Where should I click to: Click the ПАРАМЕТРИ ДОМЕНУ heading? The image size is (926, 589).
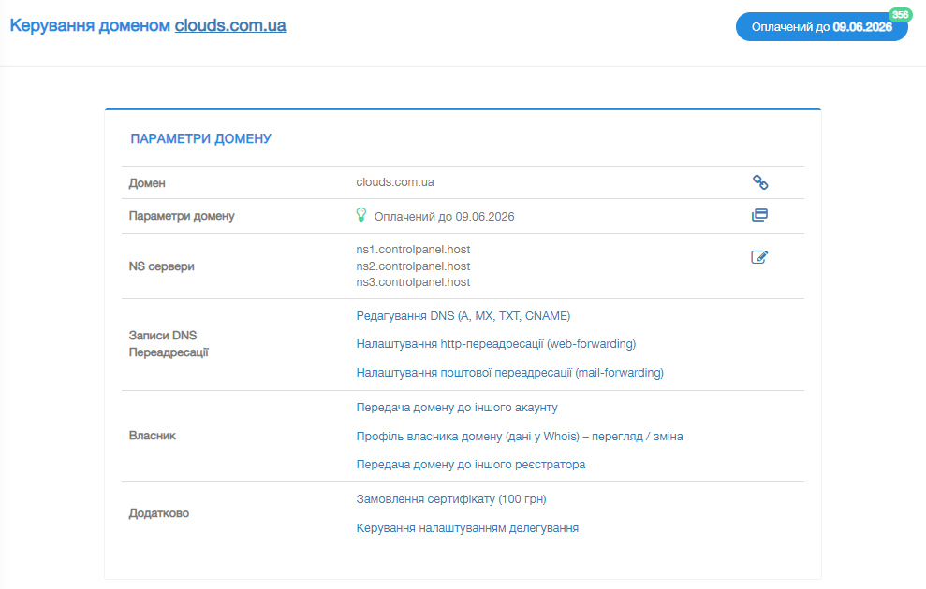200,138
